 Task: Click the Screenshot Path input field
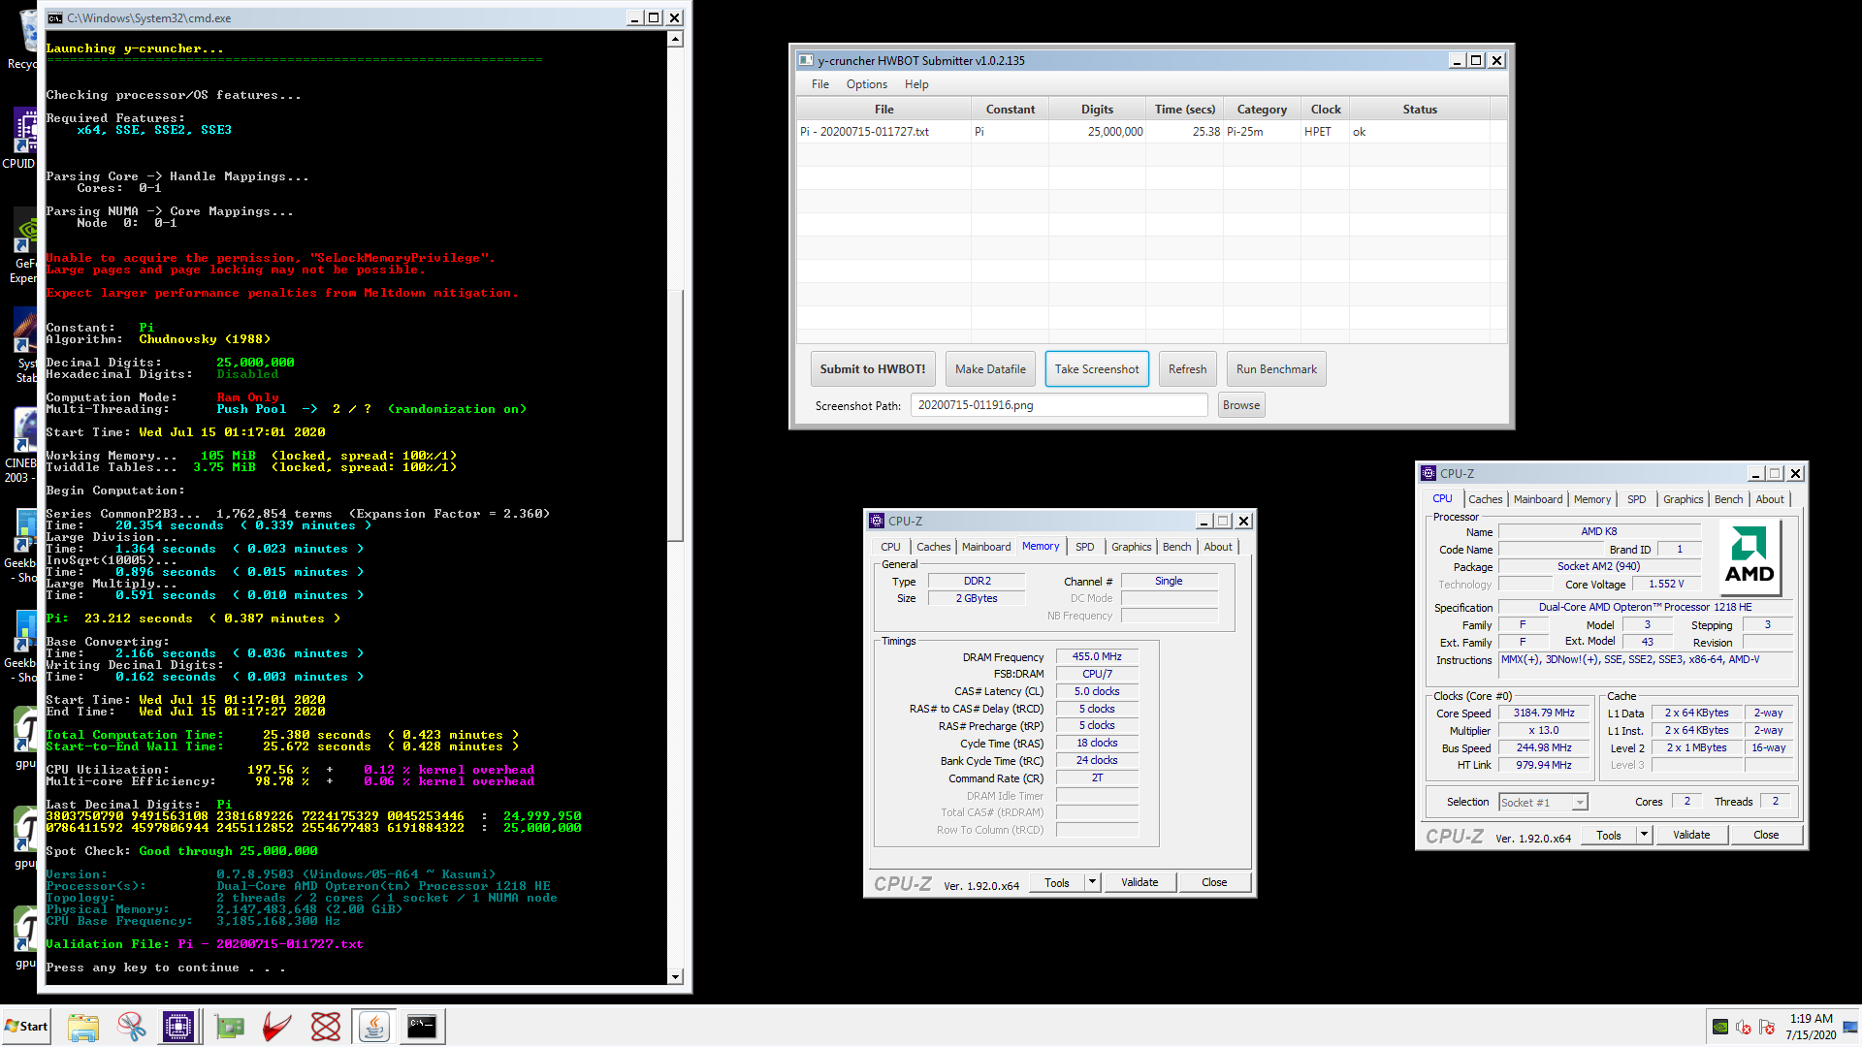tap(1059, 405)
